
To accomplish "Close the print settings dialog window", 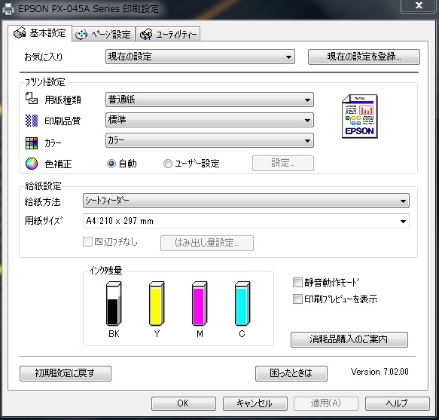I will click(419, 5).
